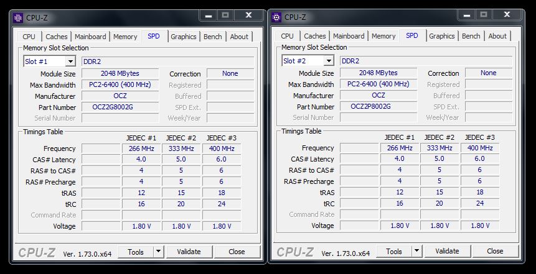The width and height of the screenshot is (536, 274).
Task: Click JEDEC #1 voltage 1.80 V in Slot #1 window
Action: [x=141, y=226]
